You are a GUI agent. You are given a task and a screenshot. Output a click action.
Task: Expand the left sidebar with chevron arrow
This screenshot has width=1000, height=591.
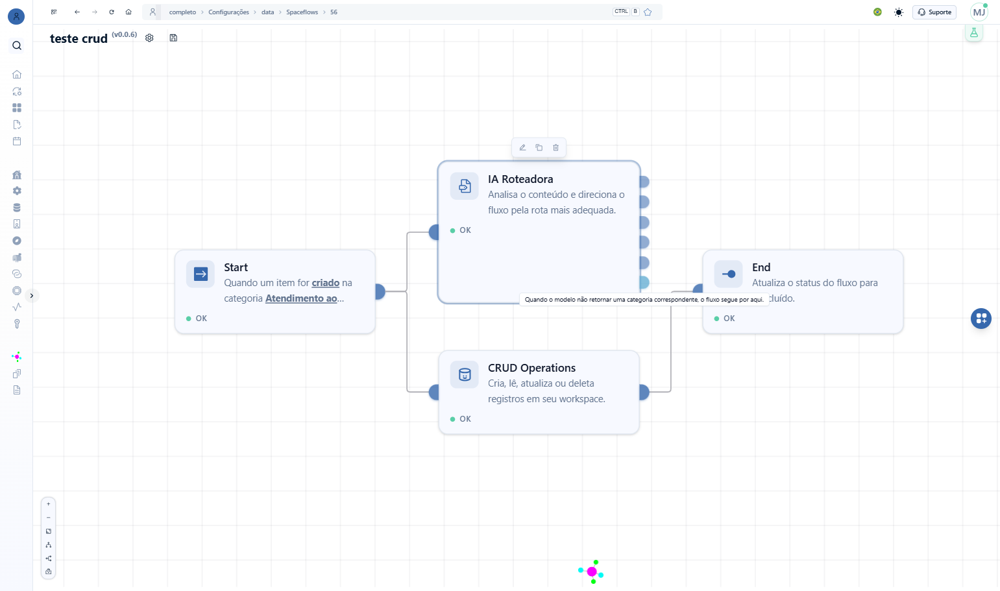(x=31, y=296)
